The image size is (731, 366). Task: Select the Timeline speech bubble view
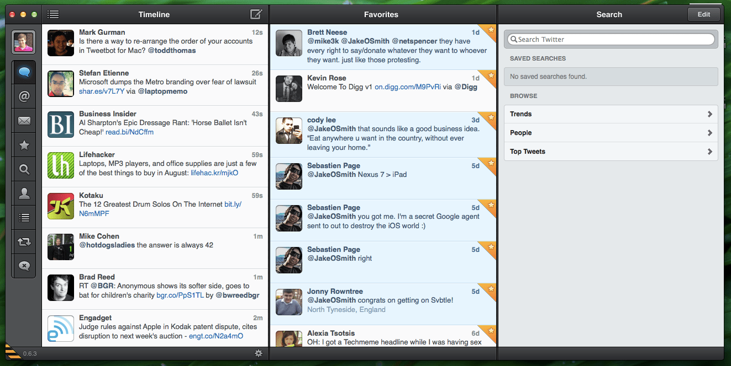tap(24, 72)
